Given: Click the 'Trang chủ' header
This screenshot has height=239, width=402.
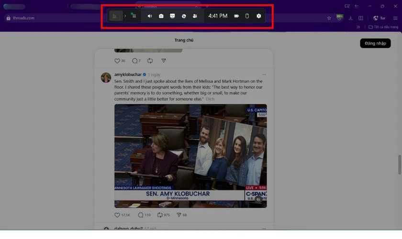Looking at the screenshot, I should 184,40.
